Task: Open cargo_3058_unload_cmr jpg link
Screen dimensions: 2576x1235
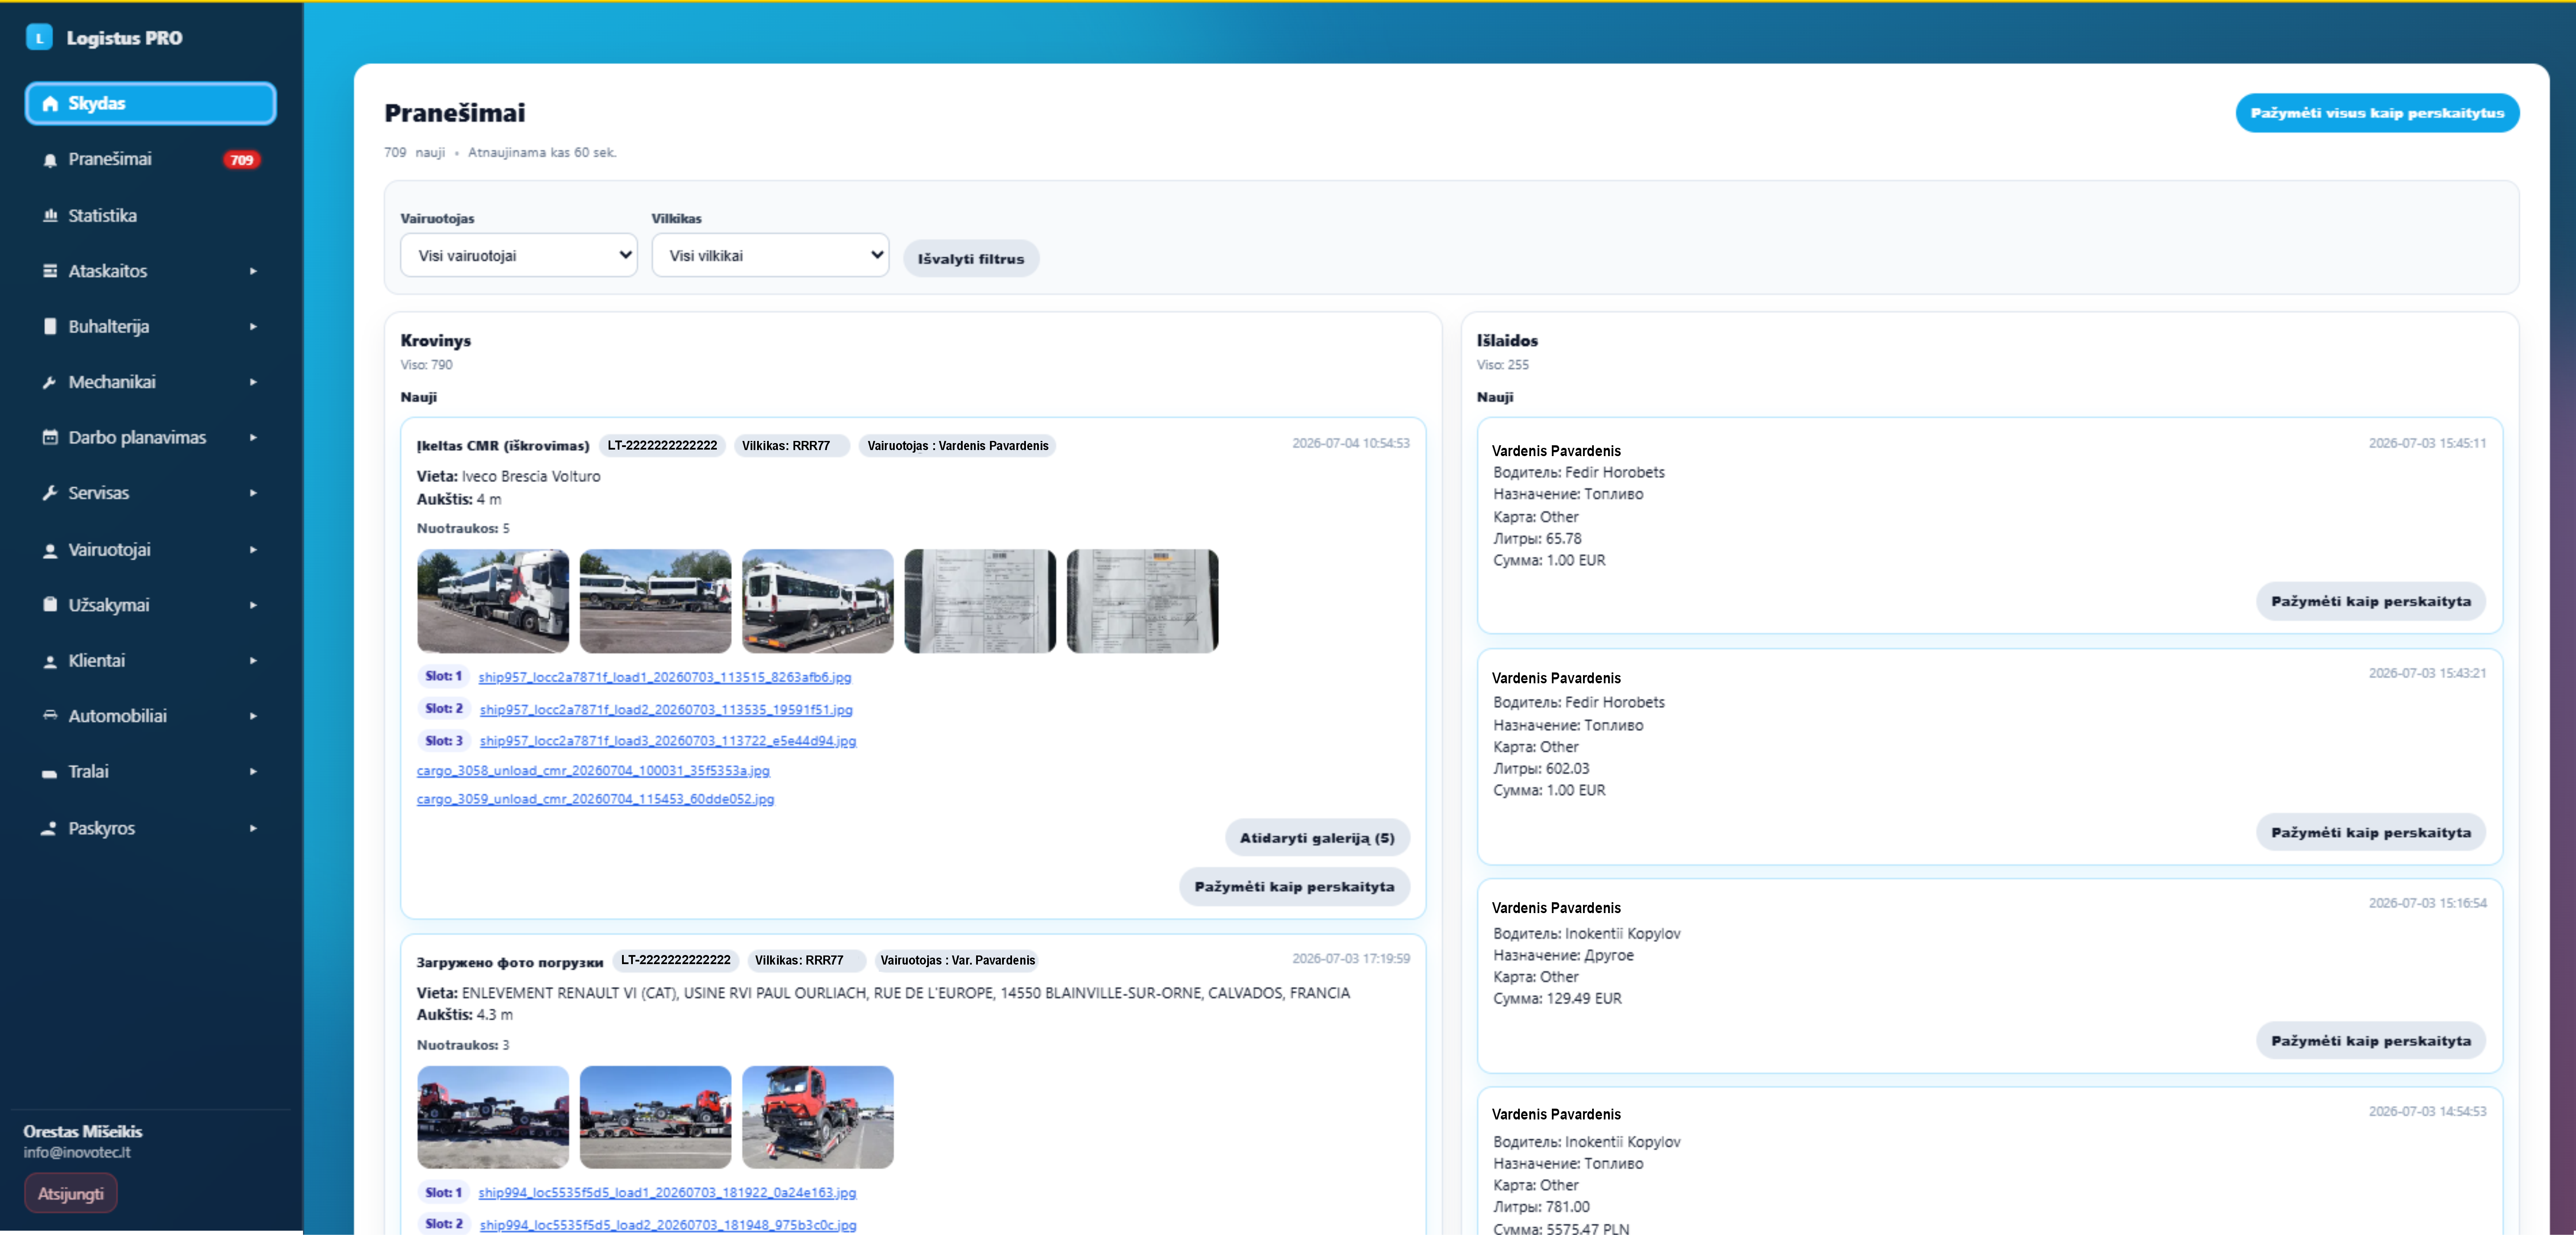Action: pos(593,771)
